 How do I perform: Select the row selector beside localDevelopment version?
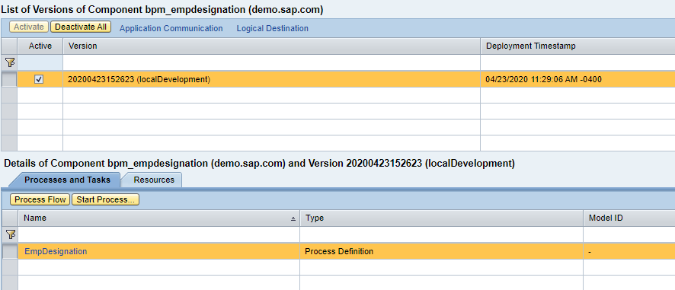[x=9, y=79]
